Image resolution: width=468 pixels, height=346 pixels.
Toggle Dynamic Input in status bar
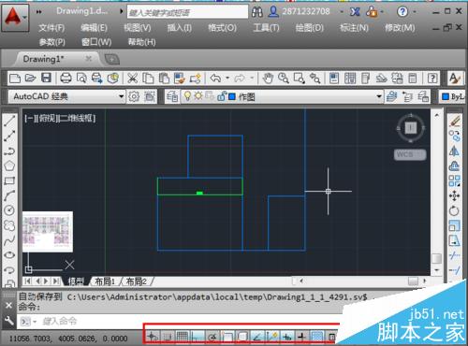pyautogui.click(x=287, y=337)
